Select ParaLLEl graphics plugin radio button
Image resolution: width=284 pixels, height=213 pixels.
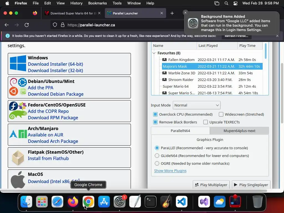[x=157, y=148]
